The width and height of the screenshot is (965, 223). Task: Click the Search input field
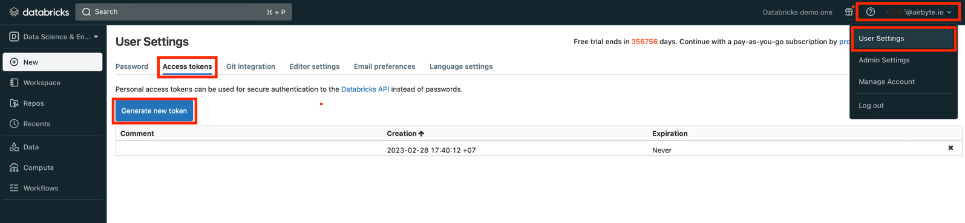click(183, 12)
